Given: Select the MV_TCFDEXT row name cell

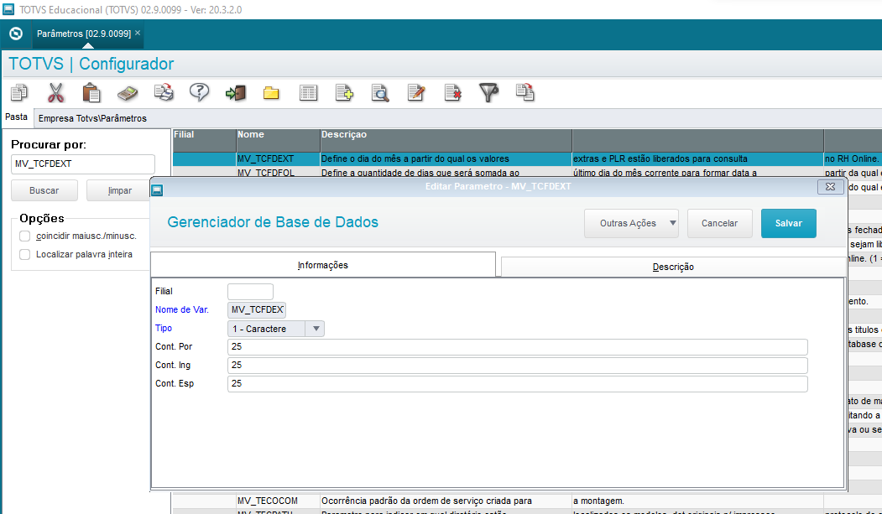Looking at the screenshot, I should 278,159.
